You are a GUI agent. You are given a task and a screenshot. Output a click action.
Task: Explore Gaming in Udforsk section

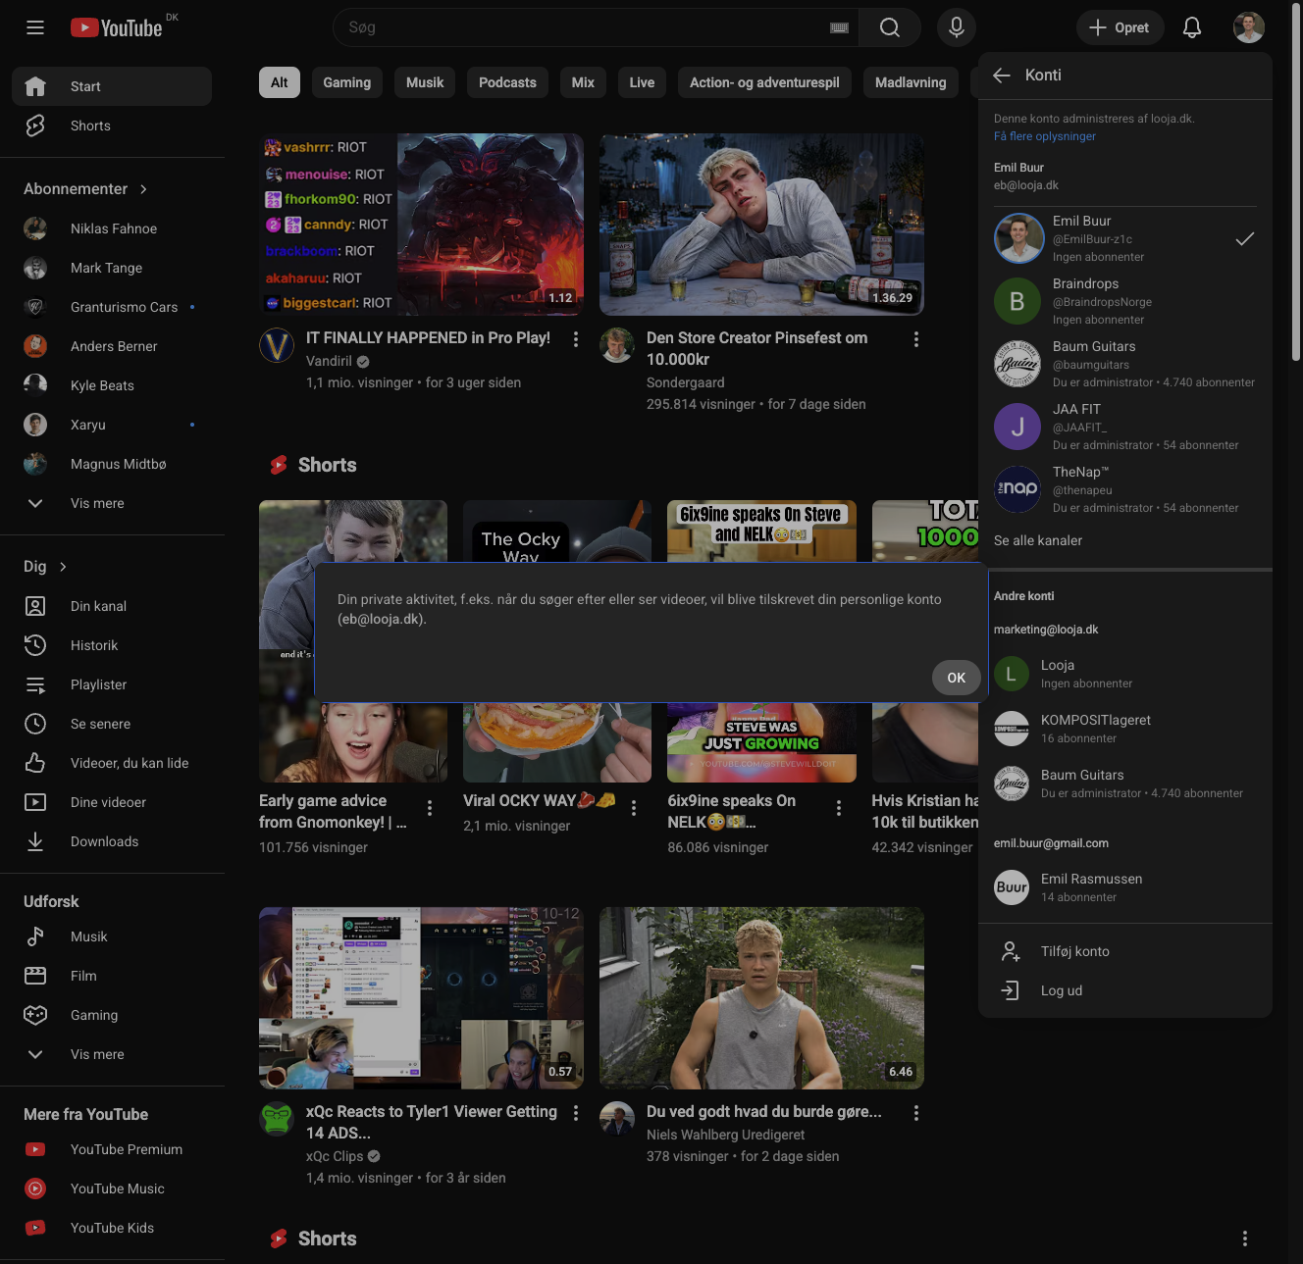pos(112,1015)
